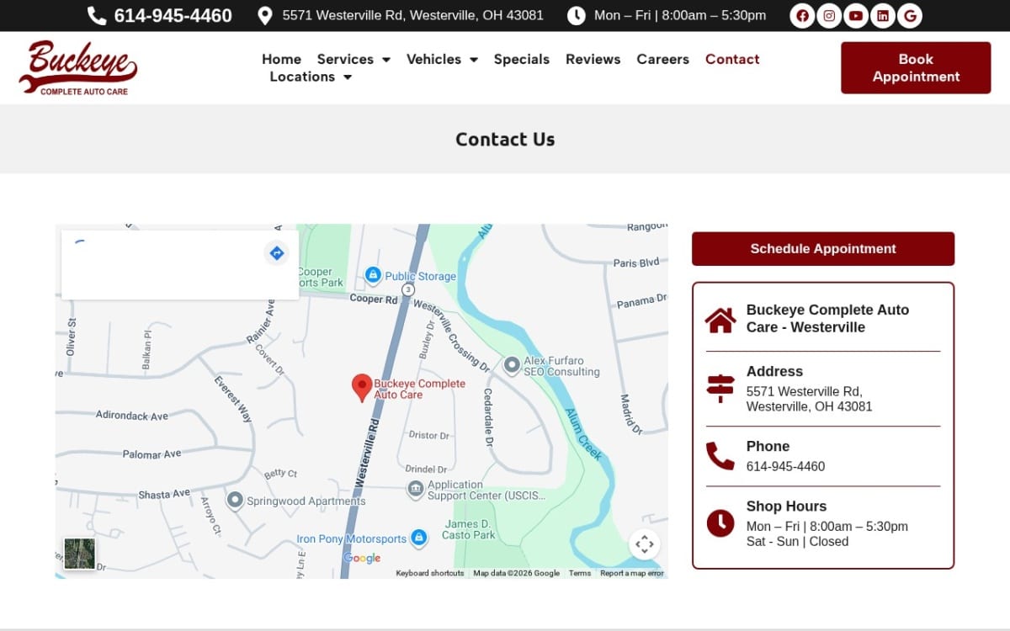The width and height of the screenshot is (1010, 631).
Task: Click the Contact Us heading
Action: (505, 140)
